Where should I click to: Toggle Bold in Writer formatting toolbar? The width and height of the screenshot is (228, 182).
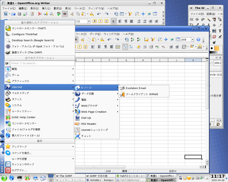click(x=95, y=21)
